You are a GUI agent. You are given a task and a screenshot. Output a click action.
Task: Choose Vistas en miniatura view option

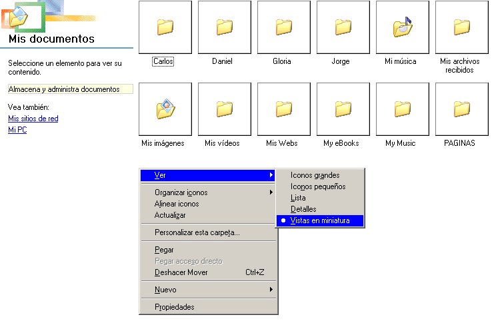320,220
